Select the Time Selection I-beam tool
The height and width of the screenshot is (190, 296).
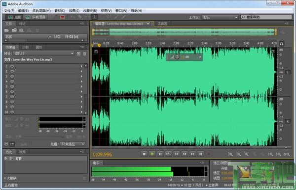(x=95, y=17)
